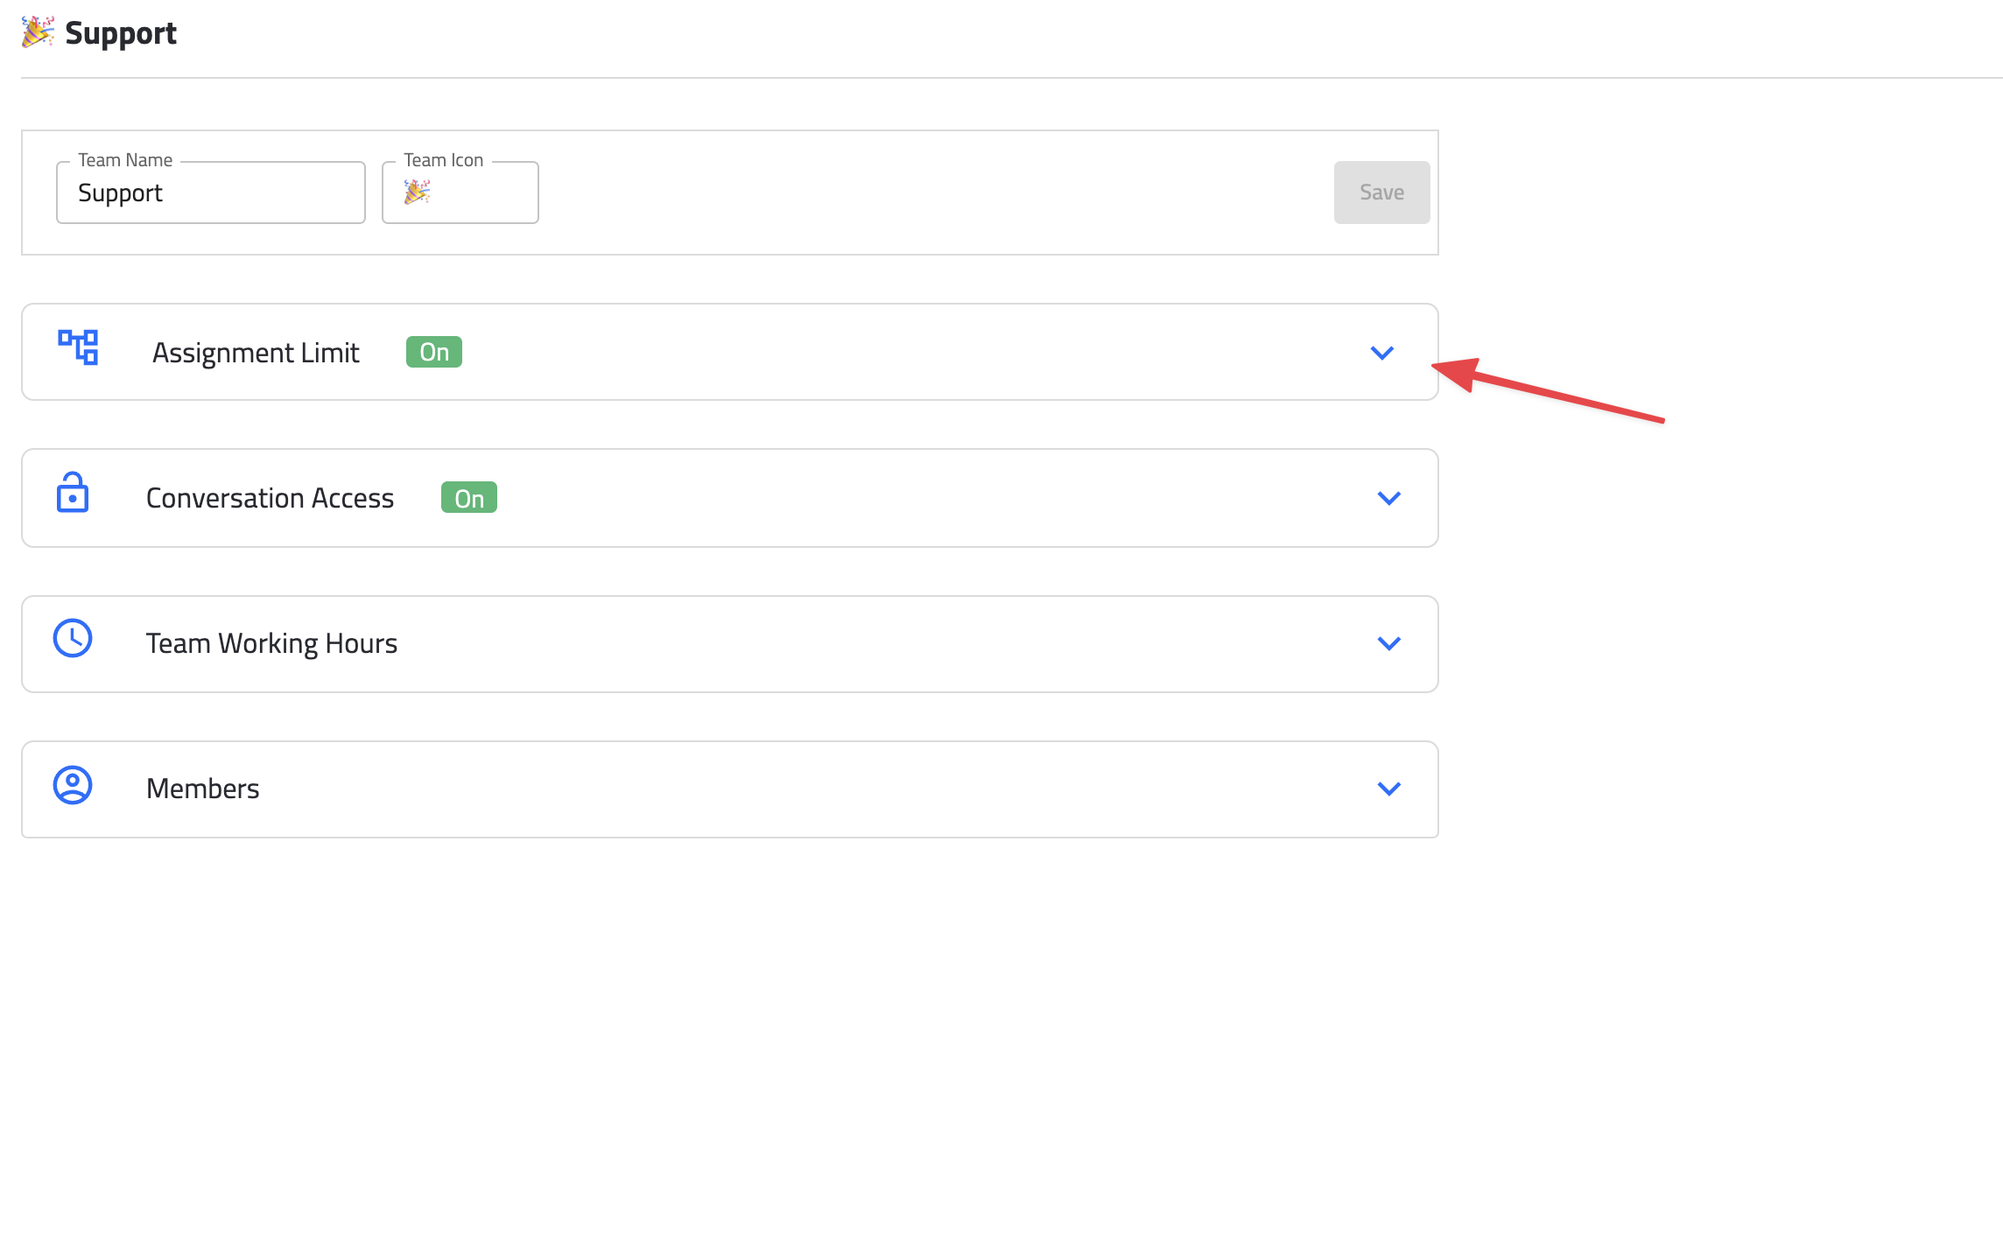The width and height of the screenshot is (2003, 1248).
Task: Click the Assignment Limit hierarchy icon
Action: pos(78,347)
